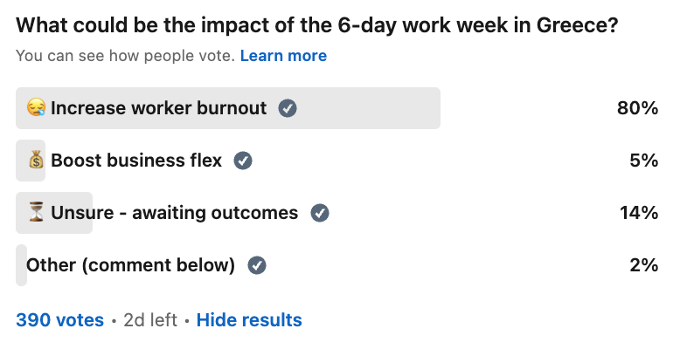Click the gray 80% result bar
Screen dimensions: 673x349
(228, 108)
